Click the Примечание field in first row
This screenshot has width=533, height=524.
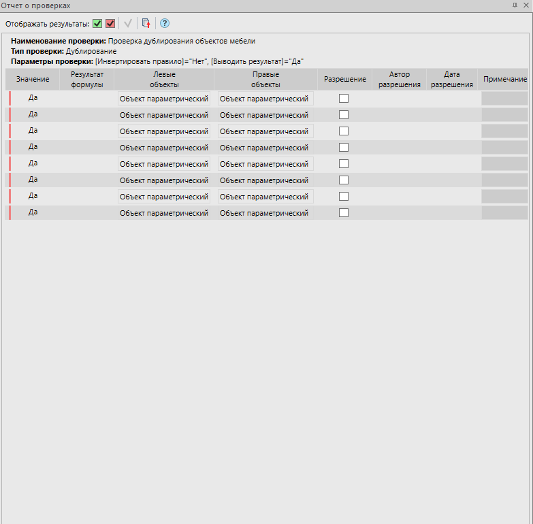tap(504, 99)
